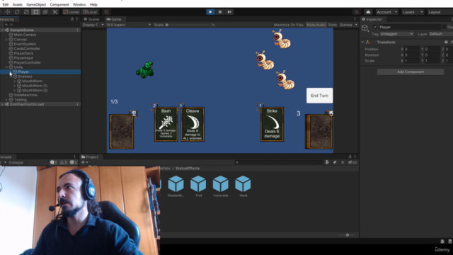453x255 pixels.
Task: Select the Transform tool in the toolbar
Action: point(45,12)
